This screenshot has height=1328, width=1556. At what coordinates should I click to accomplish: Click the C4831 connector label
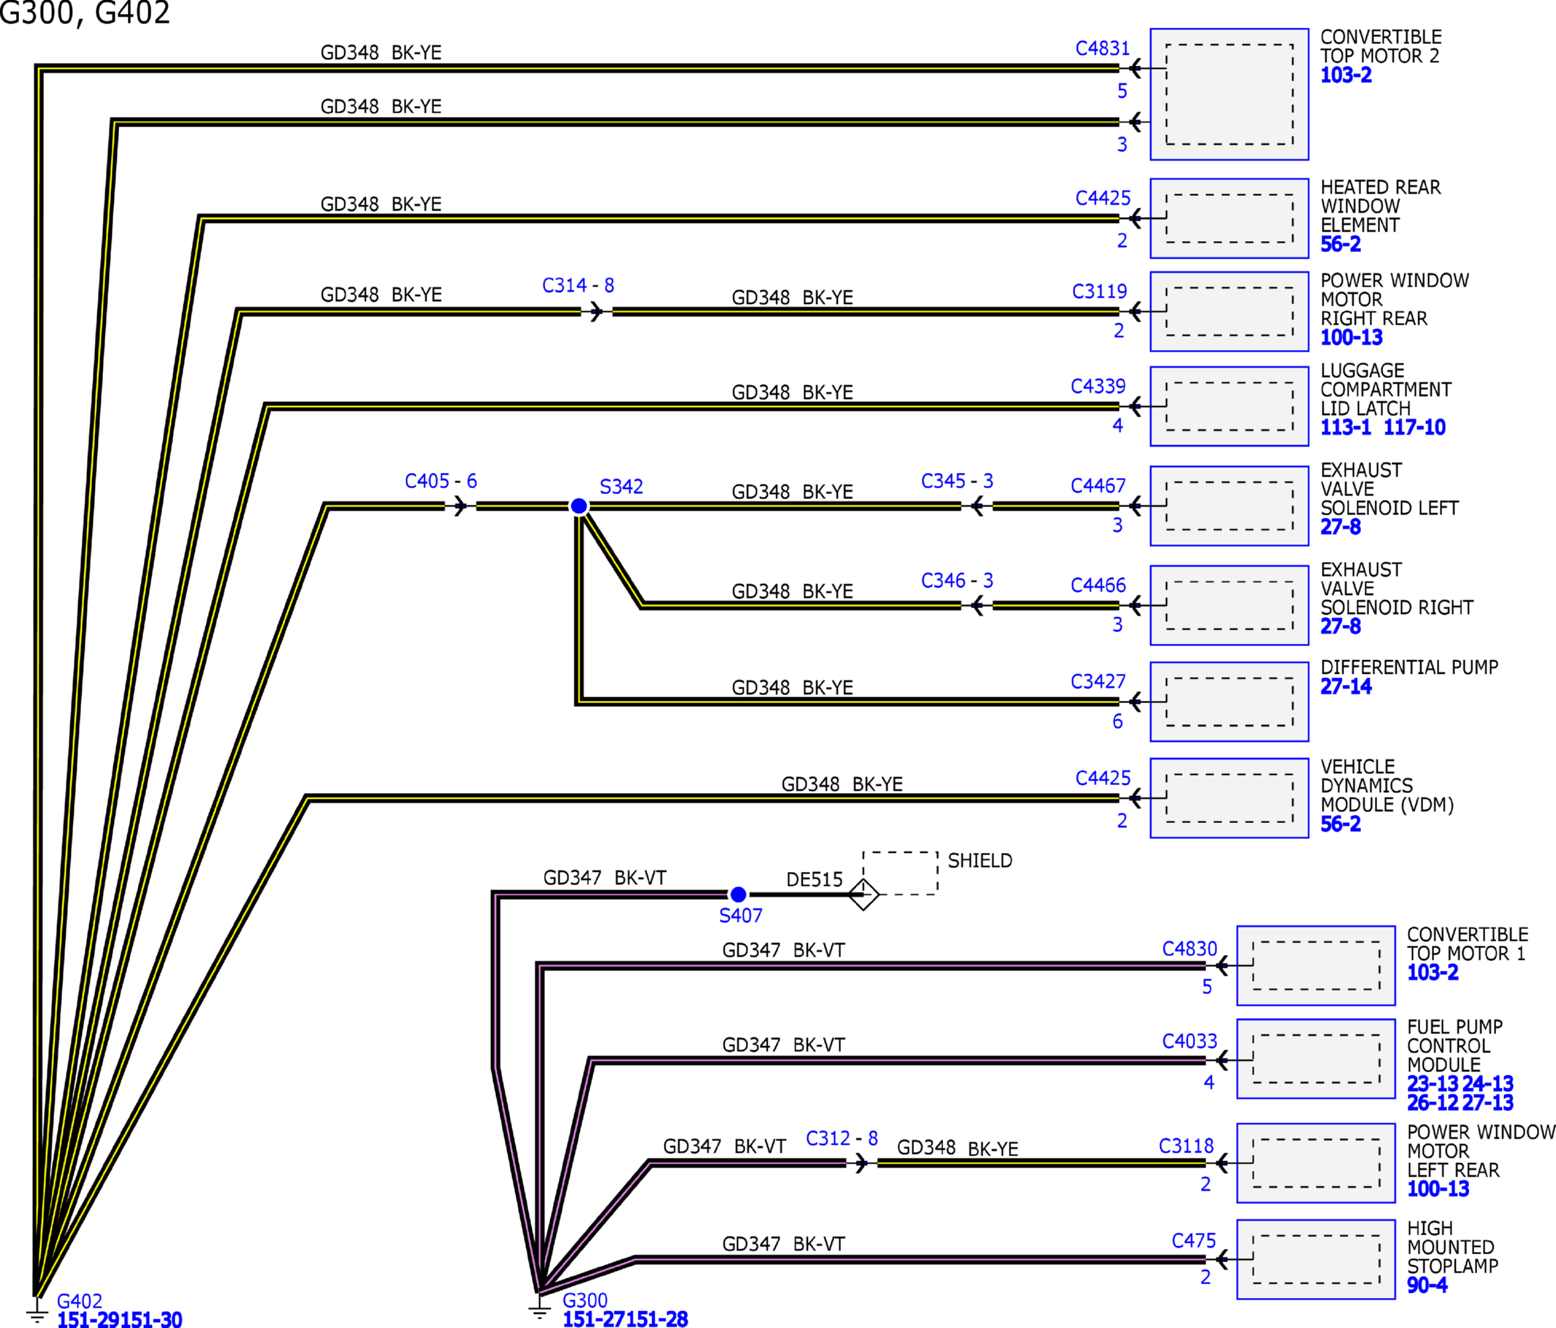1102,48
